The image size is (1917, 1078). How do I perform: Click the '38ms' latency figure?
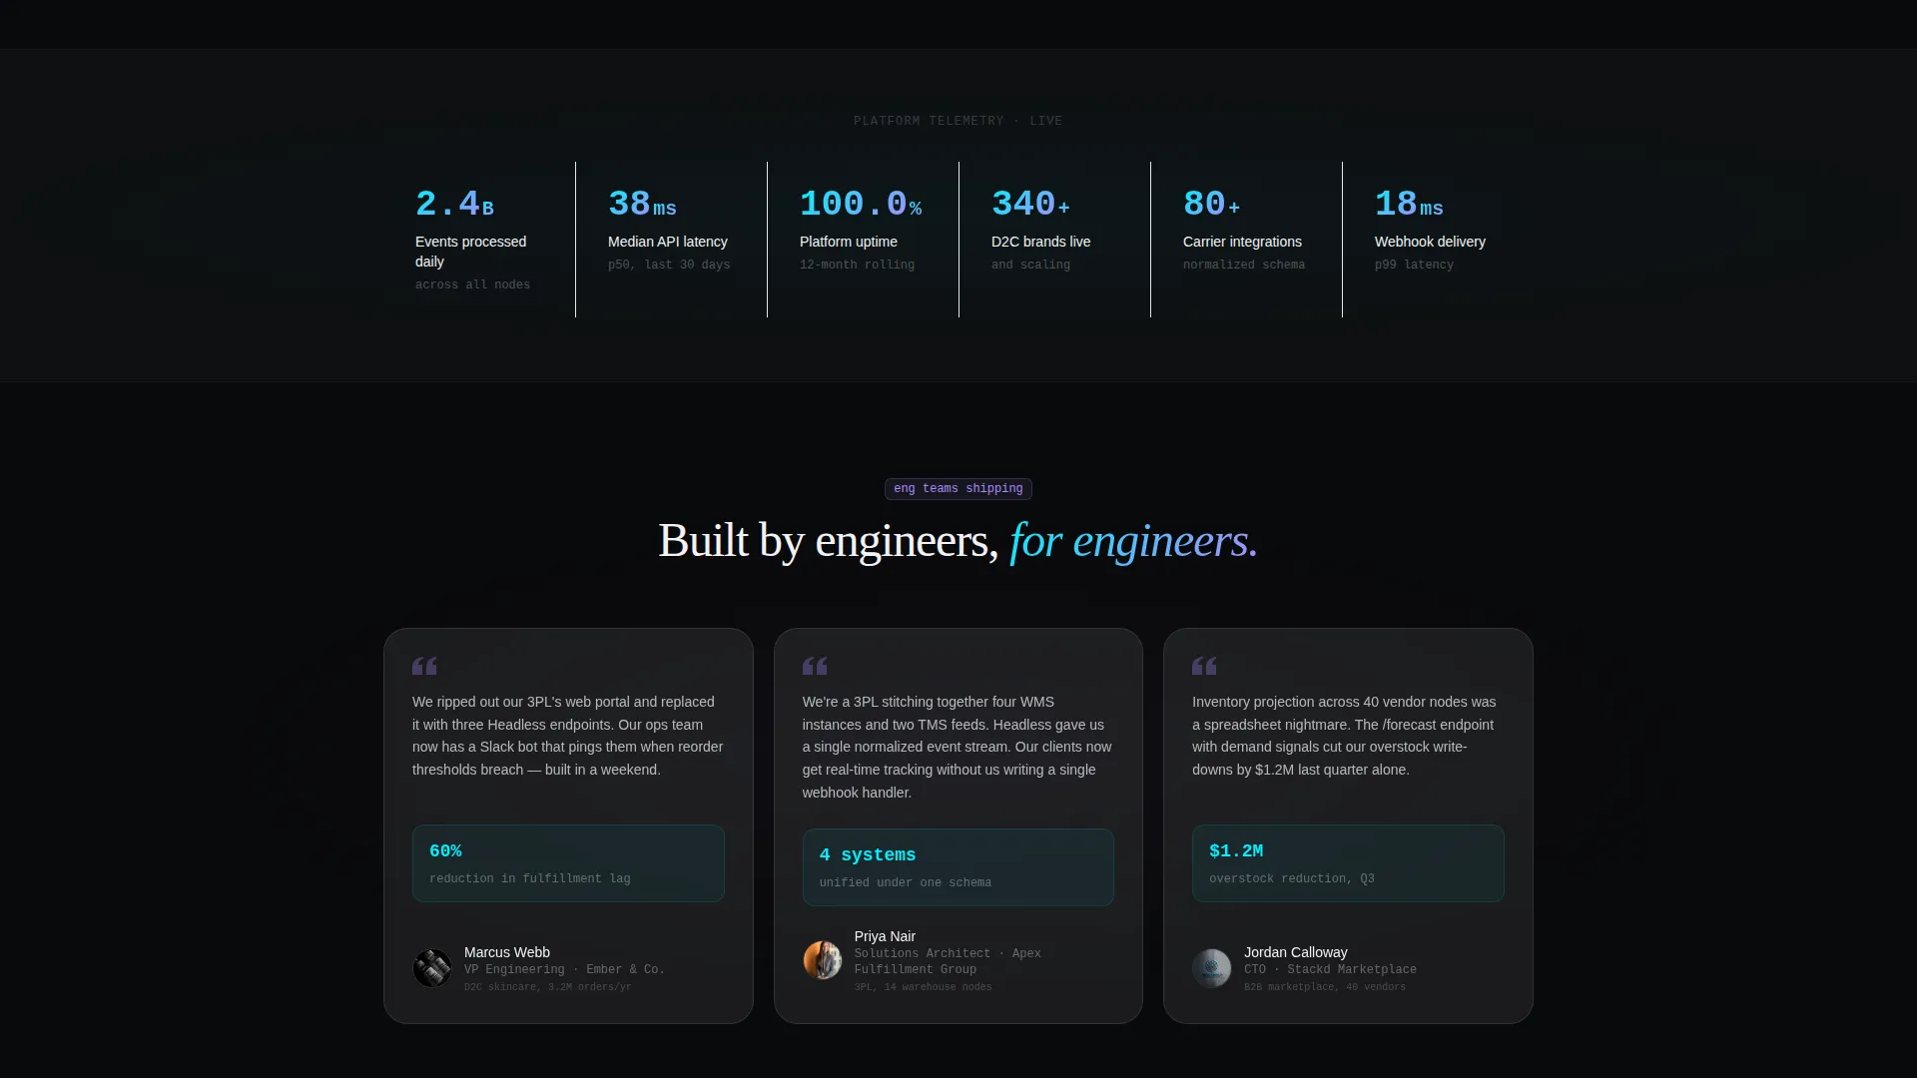pyautogui.click(x=642, y=204)
